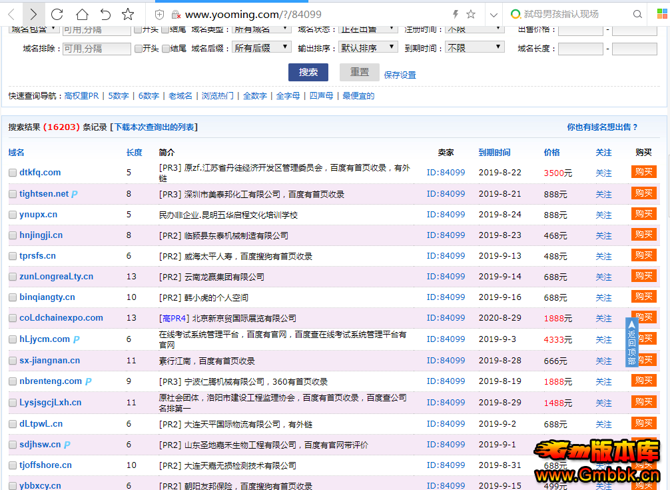Open the 高权重PR quick query link
The image size is (670, 490).
pos(82,96)
